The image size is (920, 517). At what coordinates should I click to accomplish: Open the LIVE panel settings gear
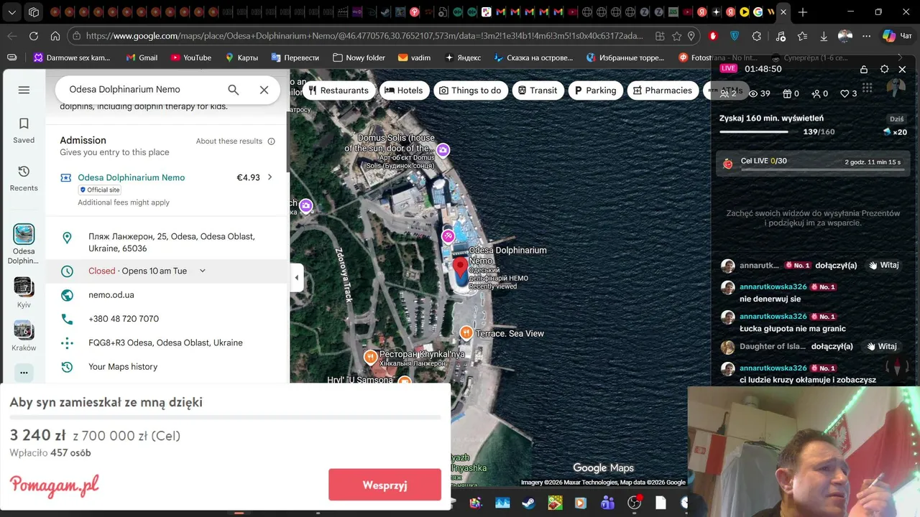coord(884,69)
